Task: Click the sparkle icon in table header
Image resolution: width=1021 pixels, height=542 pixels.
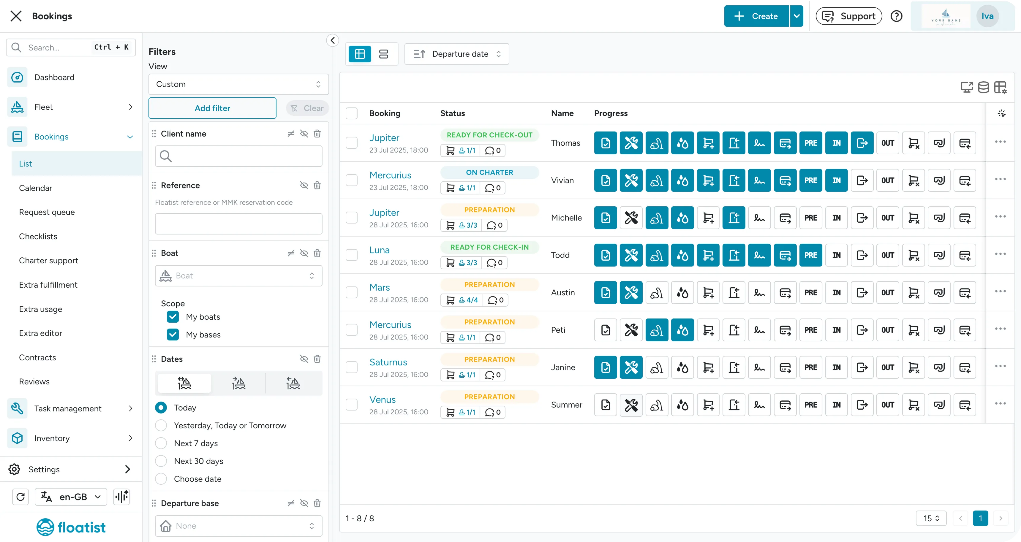Action: pos(1001,113)
